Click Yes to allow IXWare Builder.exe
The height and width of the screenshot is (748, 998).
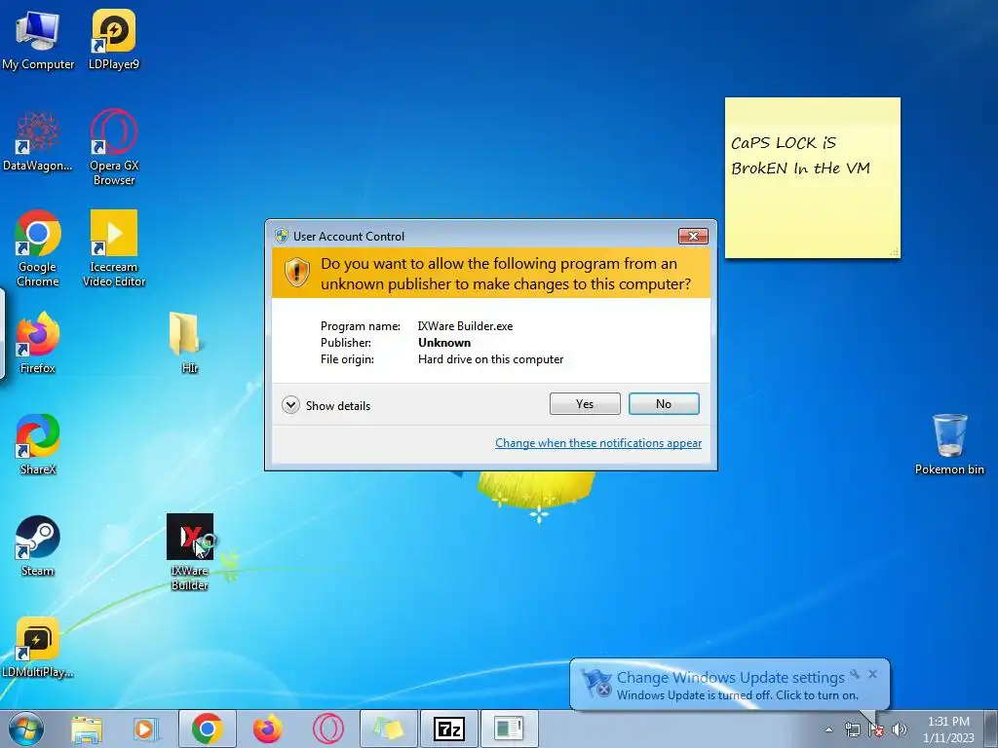(585, 404)
